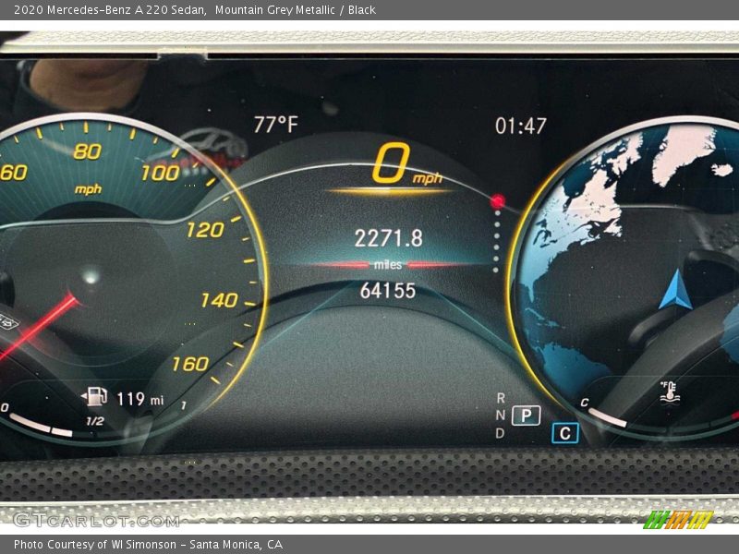Tap the N gear letter
The image size is (739, 554).
pos(501,415)
